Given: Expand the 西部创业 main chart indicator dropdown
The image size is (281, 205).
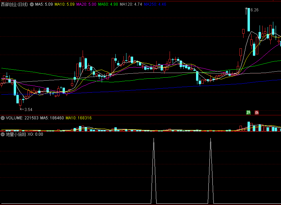Looking at the screenshot, I should click(x=32, y=4).
